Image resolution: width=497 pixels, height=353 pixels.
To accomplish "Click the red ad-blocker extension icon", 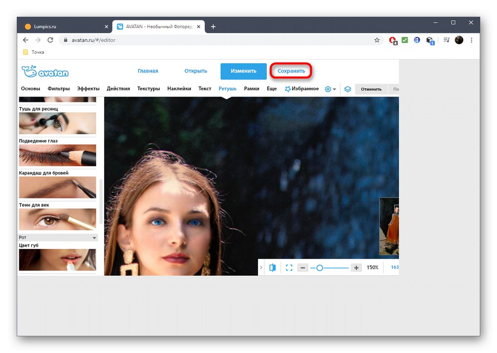I will [393, 41].
